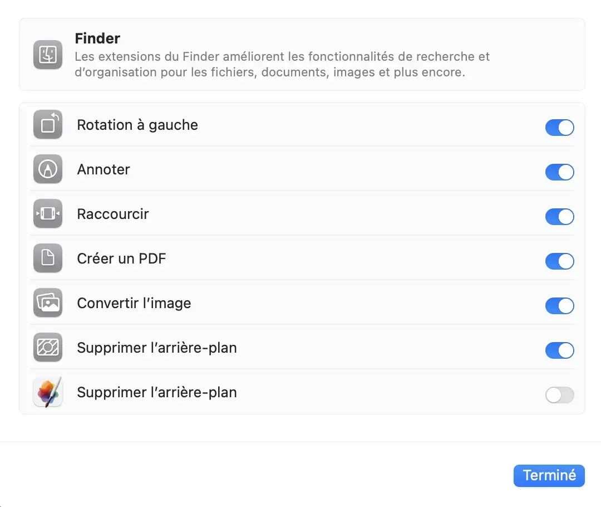This screenshot has width=601, height=507.
Task: Click the Terminé button
Action: pos(549,476)
